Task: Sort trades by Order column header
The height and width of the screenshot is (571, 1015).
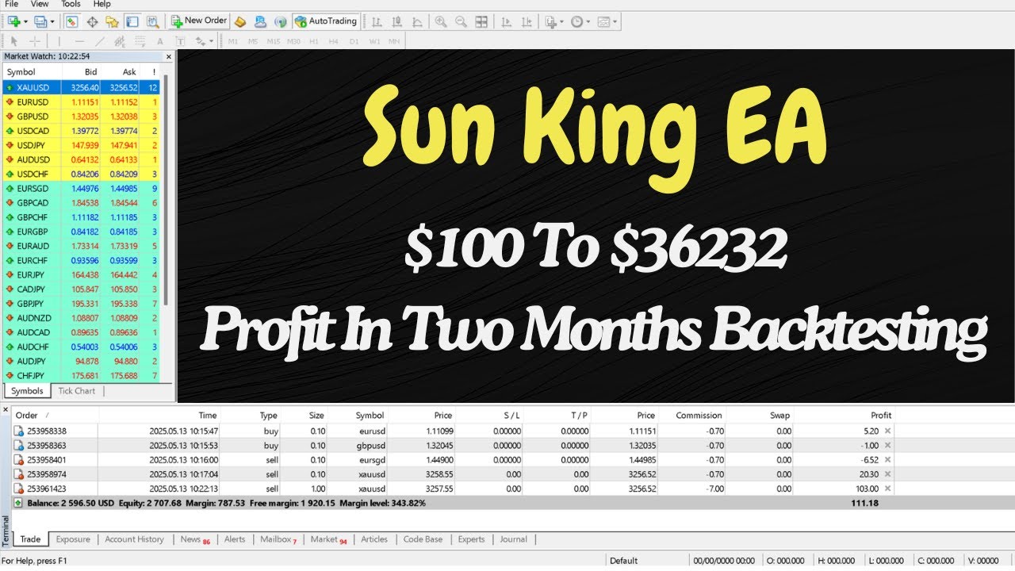Action: pos(27,415)
